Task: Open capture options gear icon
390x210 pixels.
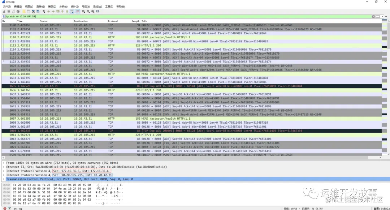Action: pos(18,12)
